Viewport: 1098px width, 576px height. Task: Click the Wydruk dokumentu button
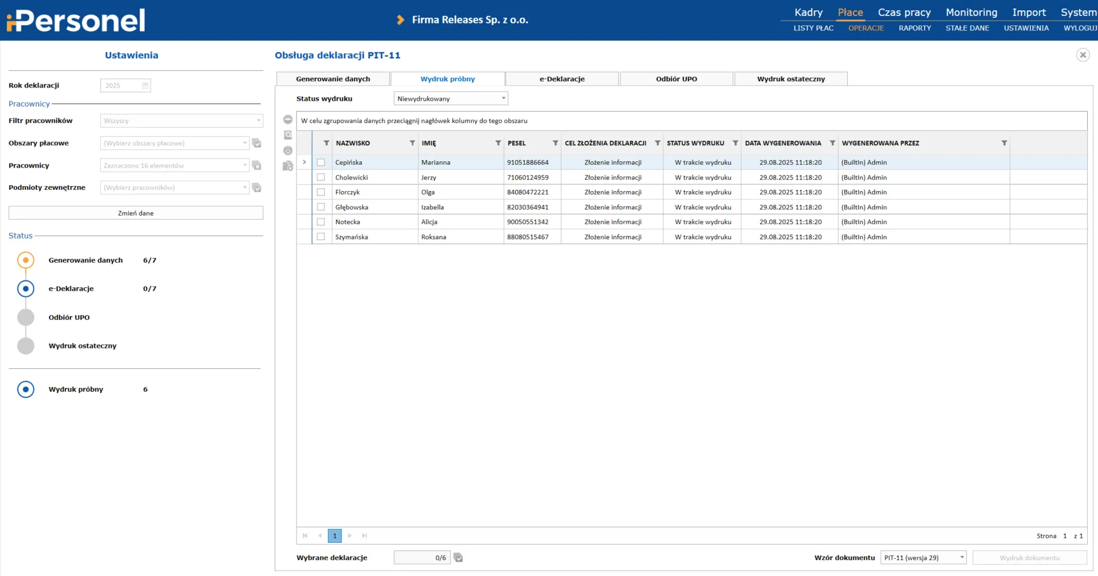(1029, 558)
